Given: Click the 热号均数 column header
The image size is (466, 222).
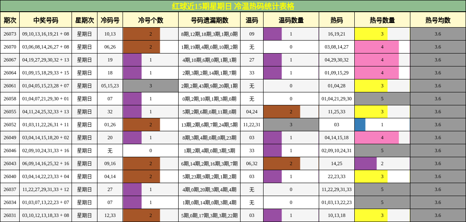Looking at the screenshot, I should tap(438, 20).
